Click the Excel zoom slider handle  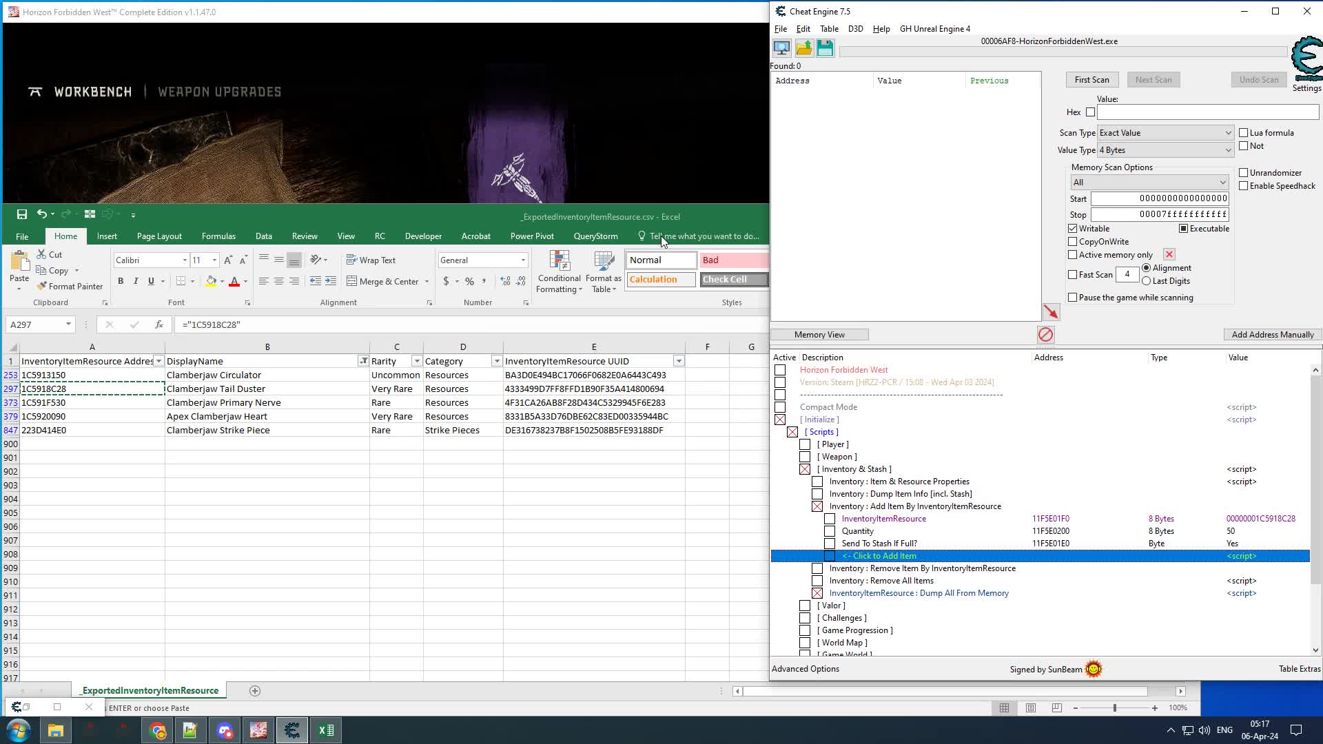coord(1114,708)
